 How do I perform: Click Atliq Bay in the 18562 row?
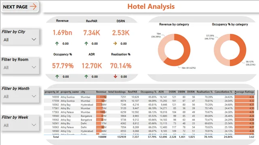[x=66, y=105]
